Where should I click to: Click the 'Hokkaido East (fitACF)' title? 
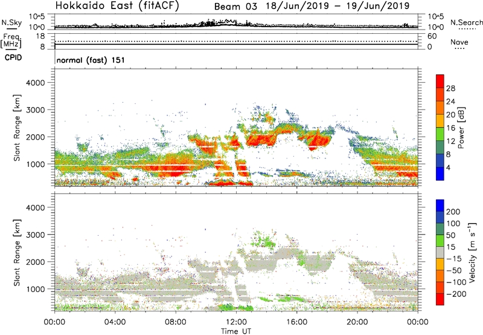point(117,6)
